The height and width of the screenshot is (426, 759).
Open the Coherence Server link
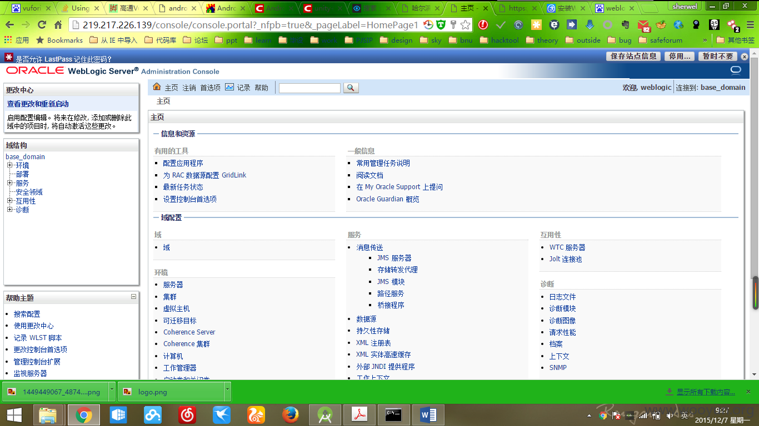[x=189, y=332]
